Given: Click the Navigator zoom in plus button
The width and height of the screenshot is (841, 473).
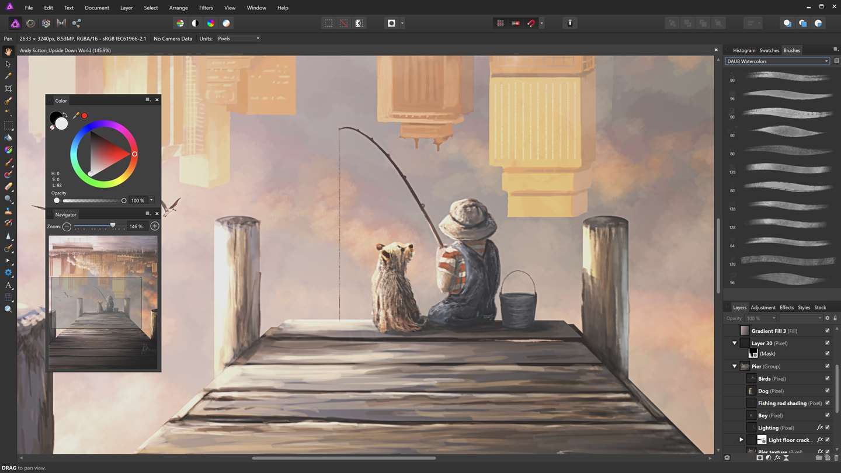Looking at the screenshot, I should 154,226.
